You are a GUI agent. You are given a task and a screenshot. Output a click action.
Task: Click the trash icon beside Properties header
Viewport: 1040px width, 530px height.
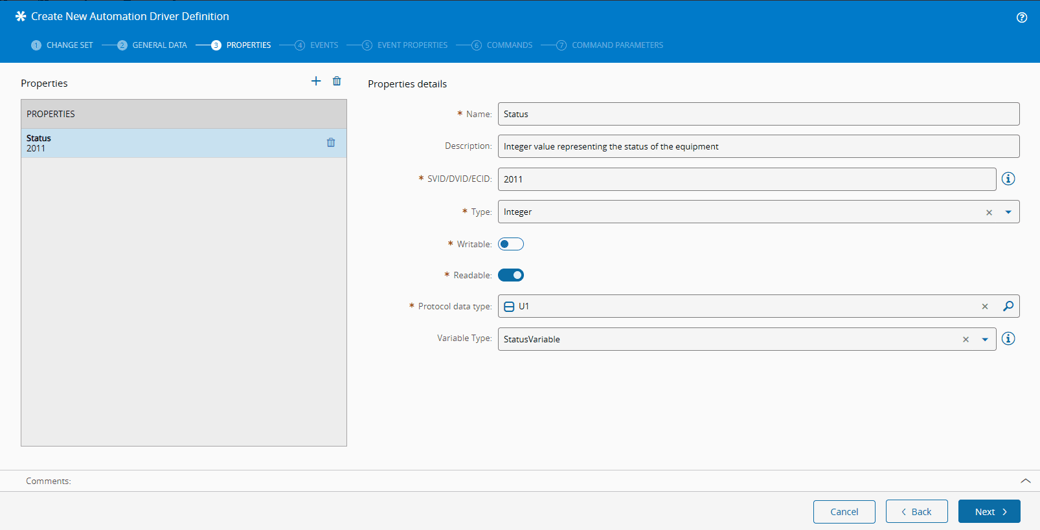337,81
